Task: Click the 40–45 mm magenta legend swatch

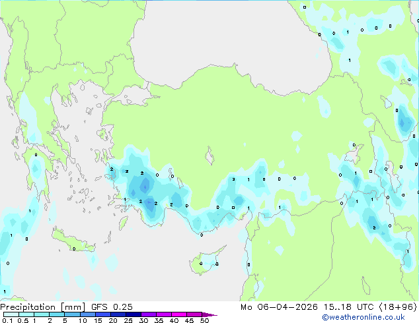Action: (179, 314)
